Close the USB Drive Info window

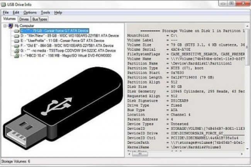pos(243,3)
